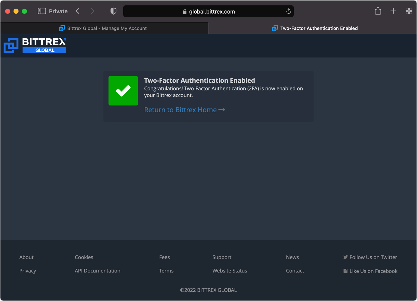Go back using the back arrow
The image size is (417, 301).
[x=78, y=11]
